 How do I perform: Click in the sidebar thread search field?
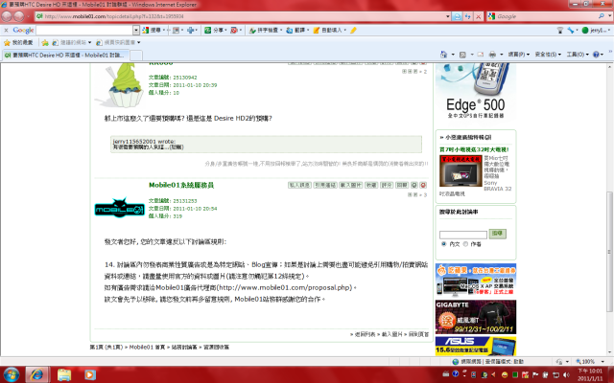462,235
